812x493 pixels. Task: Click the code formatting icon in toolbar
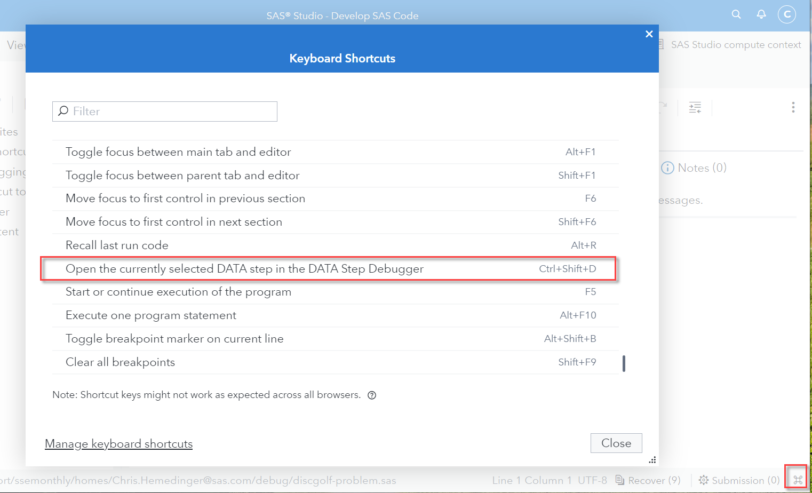[695, 108]
